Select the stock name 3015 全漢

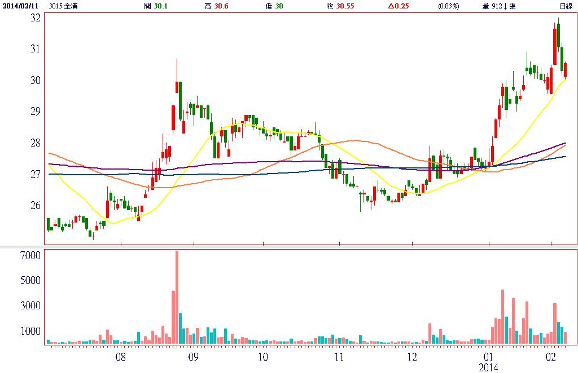tap(64, 6)
